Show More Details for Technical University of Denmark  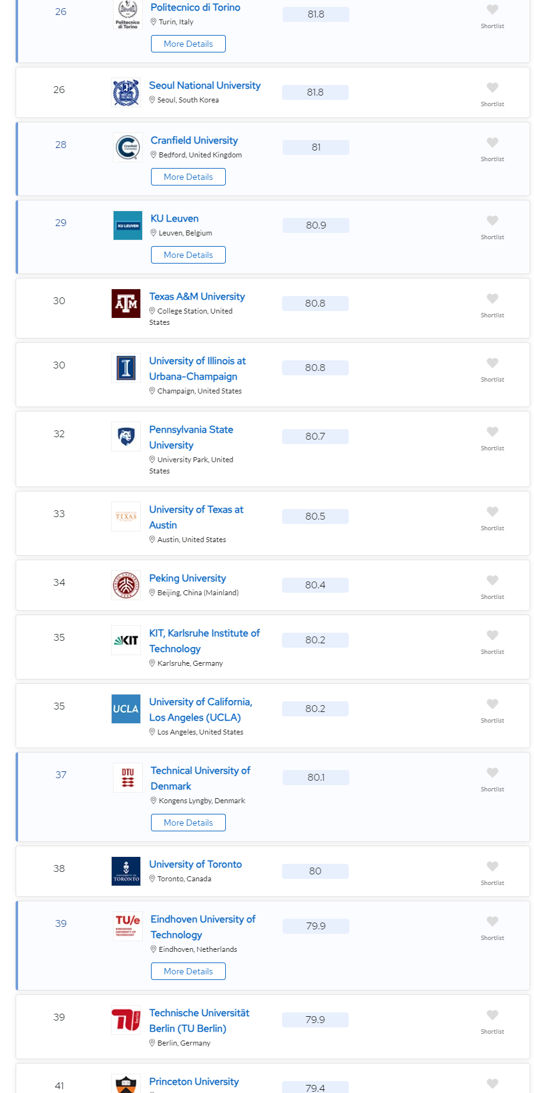pos(188,823)
